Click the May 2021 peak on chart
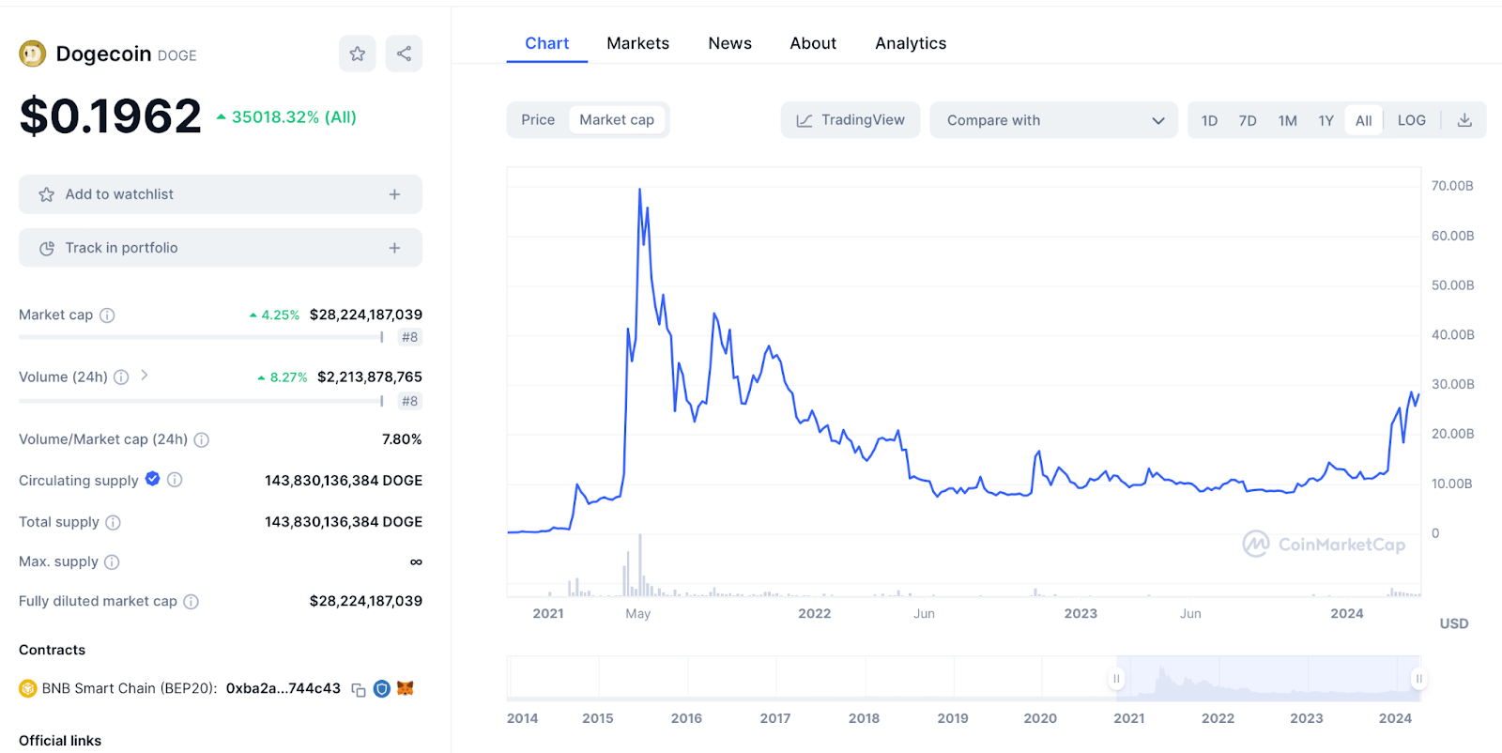Image resolution: width=1502 pixels, height=753 pixels. point(640,190)
